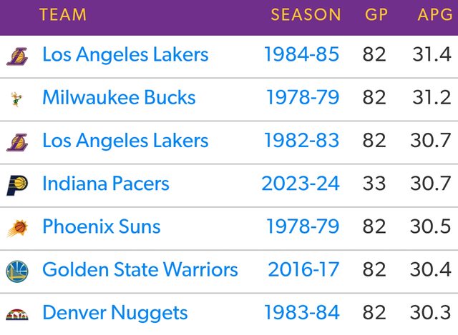458x335 pixels.
Task: Select the 1983-84 season link
Action: pos(302,314)
